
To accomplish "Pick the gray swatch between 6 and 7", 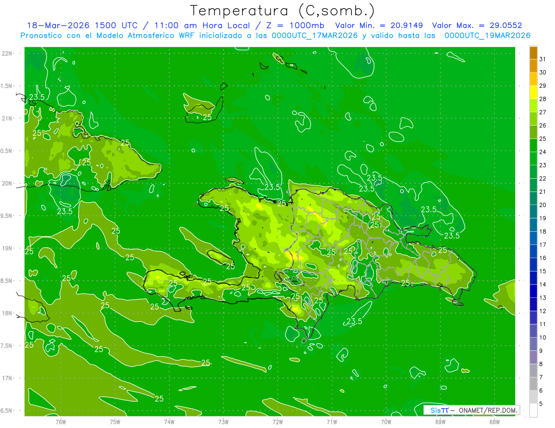I will pyautogui.click(x=533, y=384).
